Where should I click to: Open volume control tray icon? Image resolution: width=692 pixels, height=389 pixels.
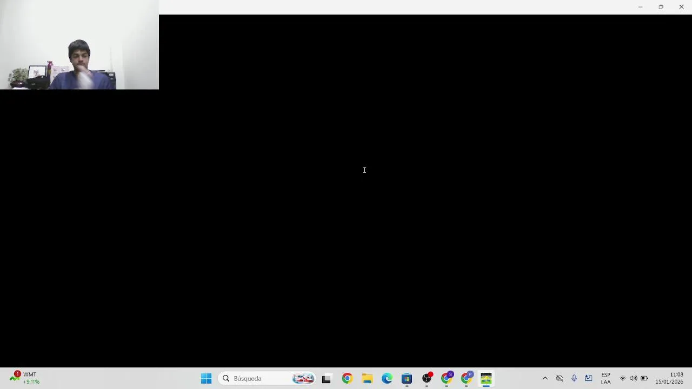[x=634, y=379]
